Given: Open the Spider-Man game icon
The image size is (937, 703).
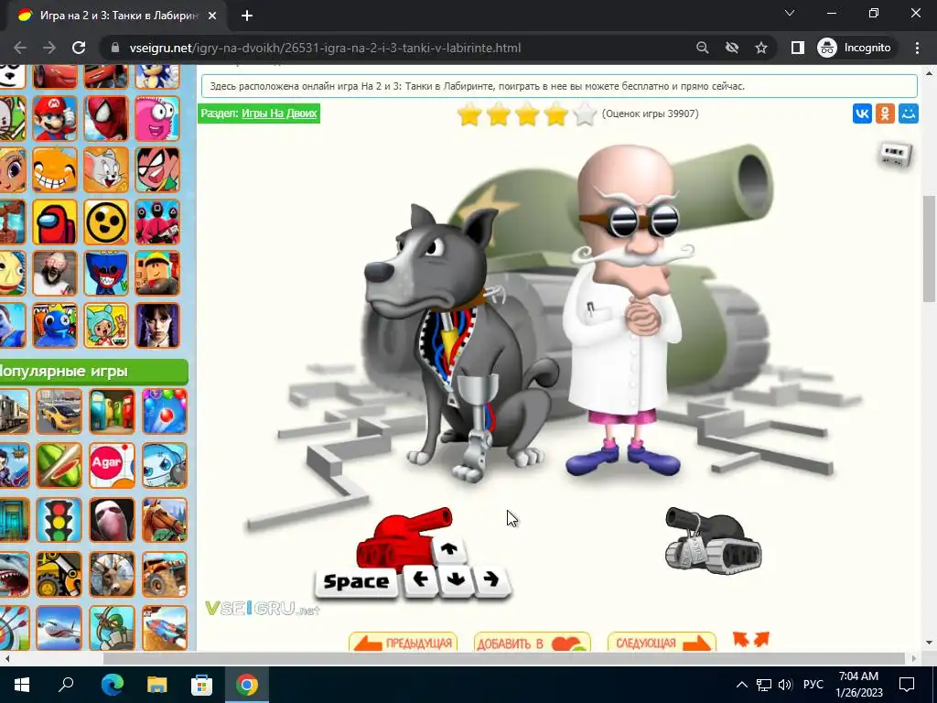Looking at the screenshot, I should point(106,118).
